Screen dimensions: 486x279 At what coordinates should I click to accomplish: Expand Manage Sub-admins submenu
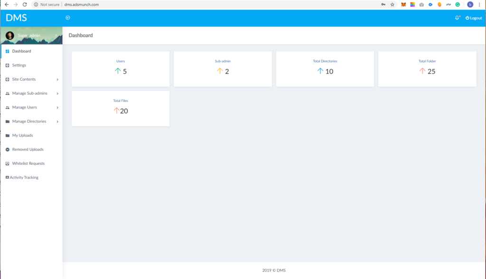point(57,93)
